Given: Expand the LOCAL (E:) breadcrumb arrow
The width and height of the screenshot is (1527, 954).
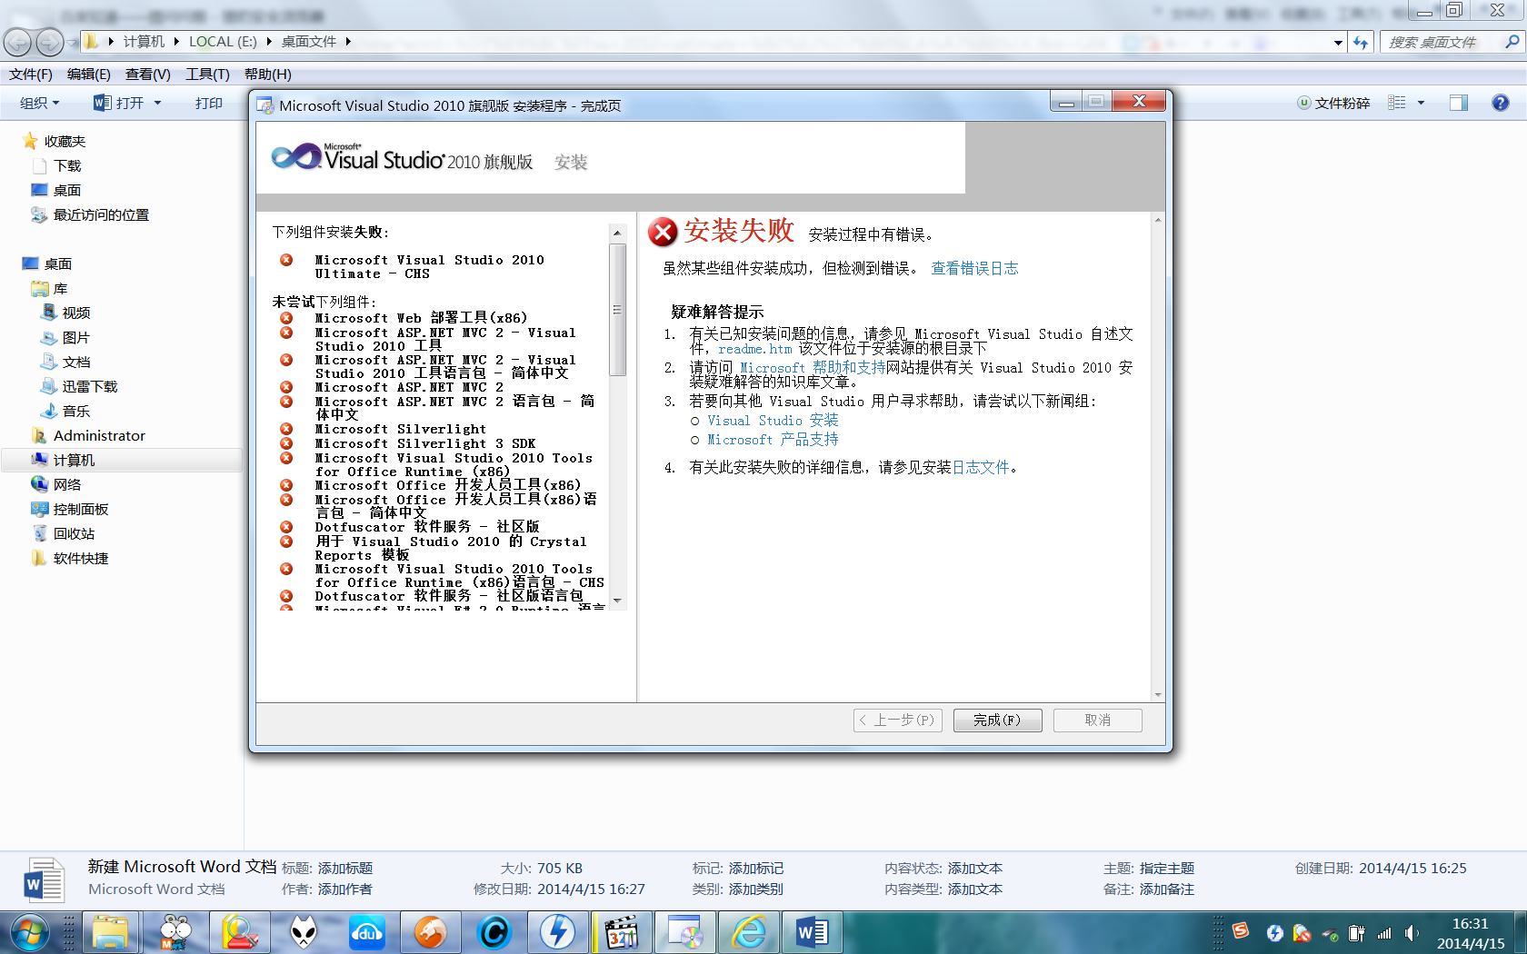Looking at the screenshot, I should (269, 42).
